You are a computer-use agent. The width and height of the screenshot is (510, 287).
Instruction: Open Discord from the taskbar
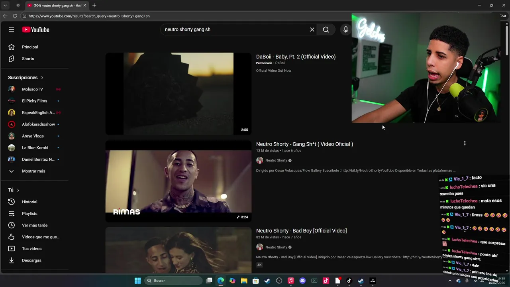click(x=302, y=281)
